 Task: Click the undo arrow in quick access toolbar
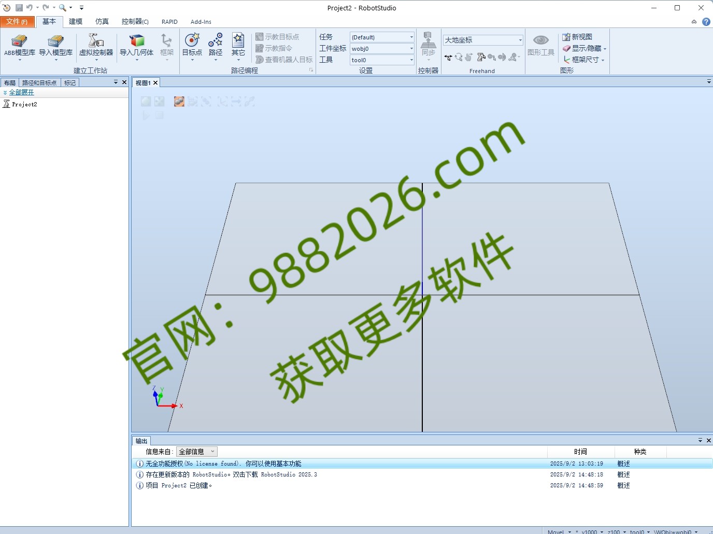point(29,8)
